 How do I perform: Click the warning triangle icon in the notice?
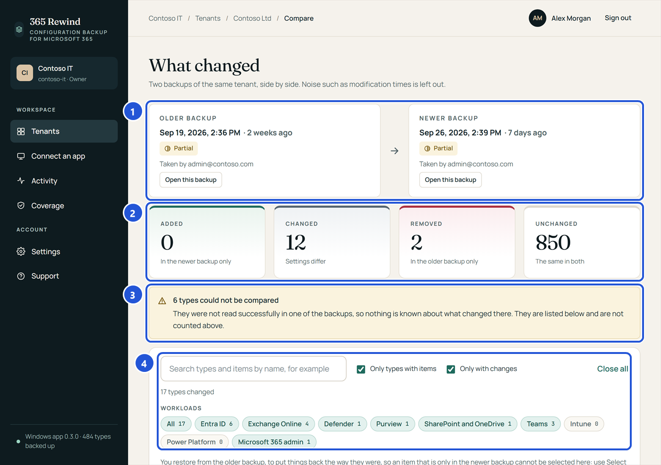coord(162,301)
